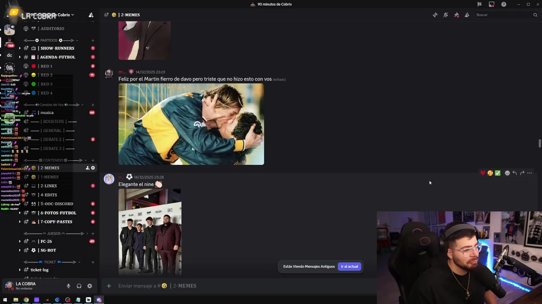Click the Ir al actual button
Screen dimensions: 542x304
pos(349,266)
